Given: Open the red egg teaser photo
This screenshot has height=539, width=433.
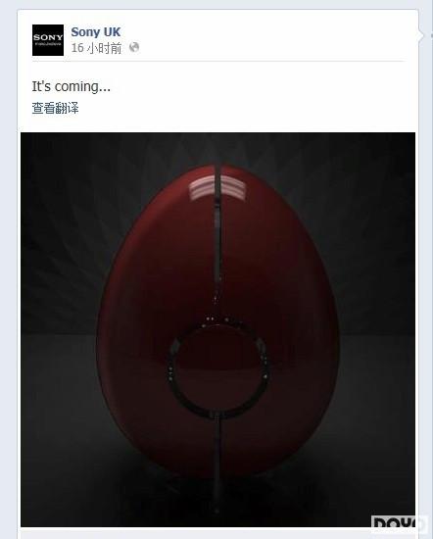Looking at the screenshot, I should [x=217, y=329].
